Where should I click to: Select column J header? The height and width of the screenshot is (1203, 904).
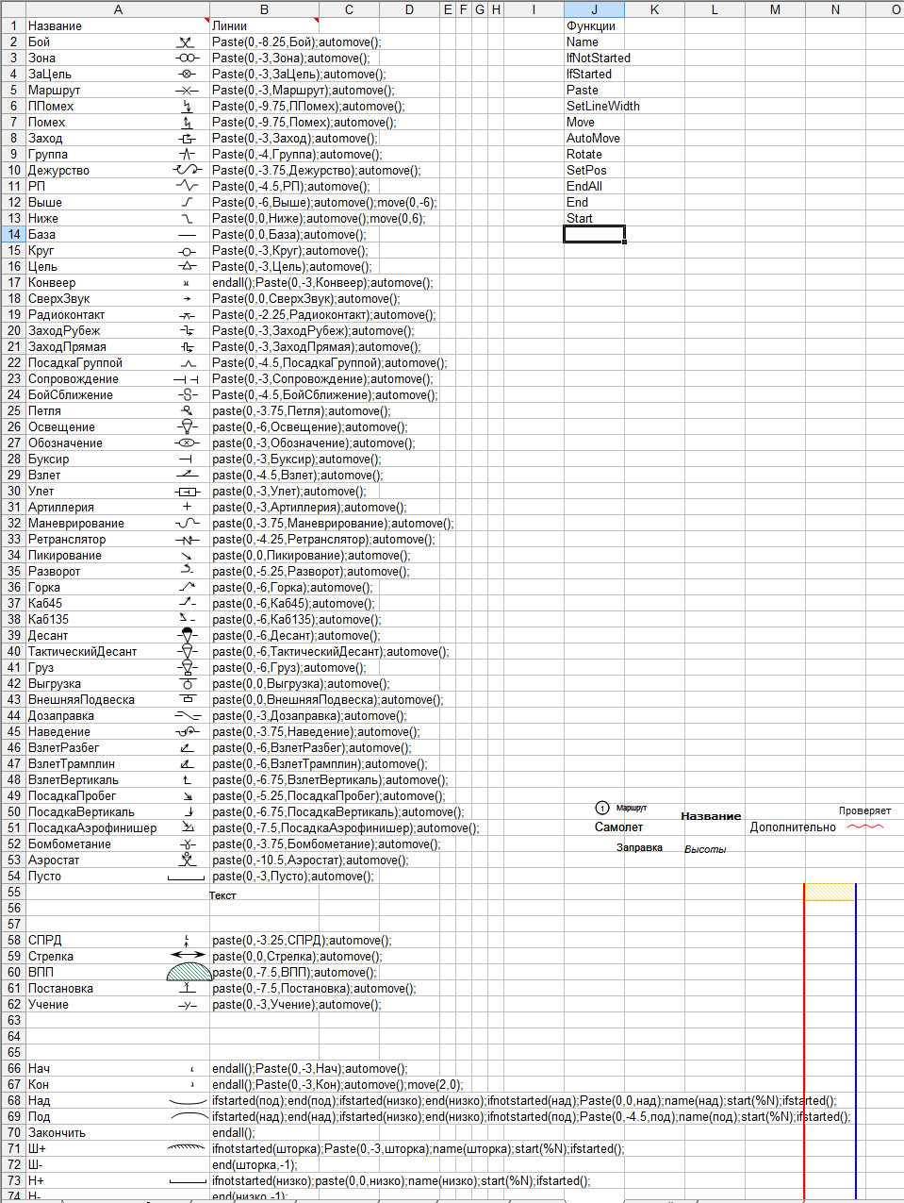tap(594, 8)
